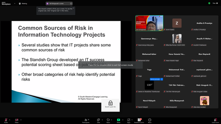221x124 pixels.
Task: Open the More options icon
Action: pyautogui.click(x=150, y=120)
